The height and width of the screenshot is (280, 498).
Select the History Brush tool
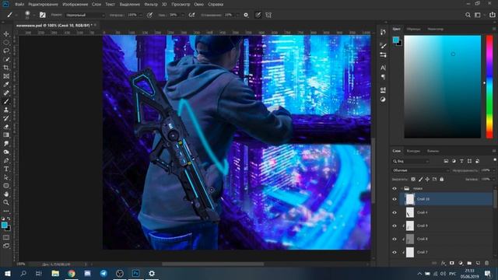[x=6, y=118]
